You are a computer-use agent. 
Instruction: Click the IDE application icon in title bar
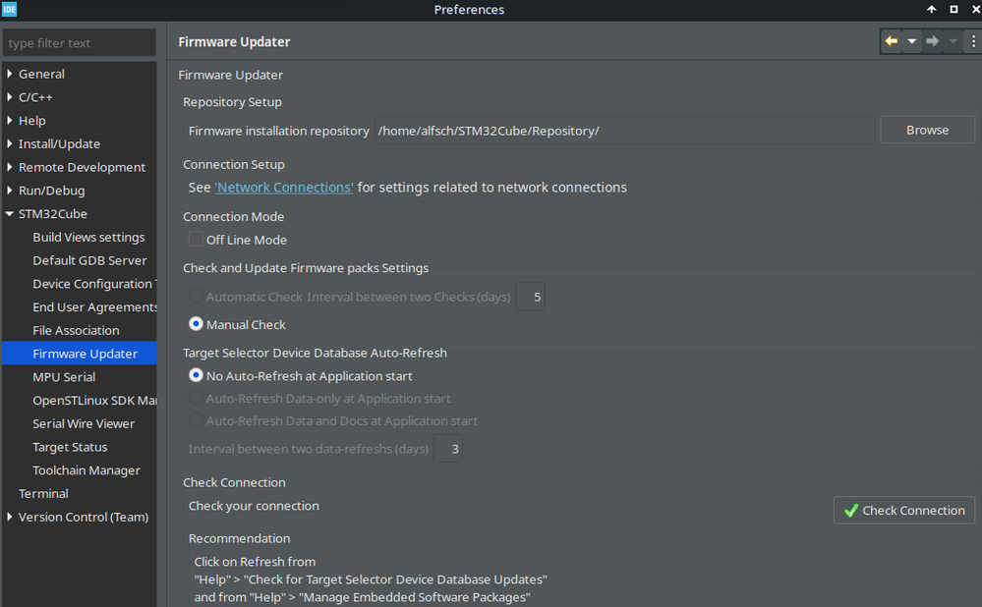click(x=10, y=10)
